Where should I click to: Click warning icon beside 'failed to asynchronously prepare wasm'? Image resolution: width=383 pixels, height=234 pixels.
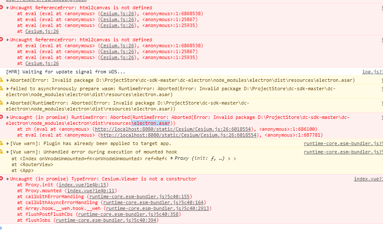pyautogui.click(x=1, y=89)
